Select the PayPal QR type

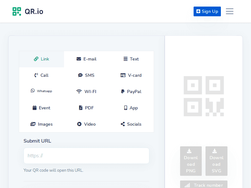point(131,91)
